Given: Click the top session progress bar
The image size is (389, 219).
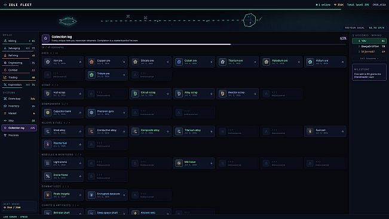Looking at the screenshot, I should (195, 10).
